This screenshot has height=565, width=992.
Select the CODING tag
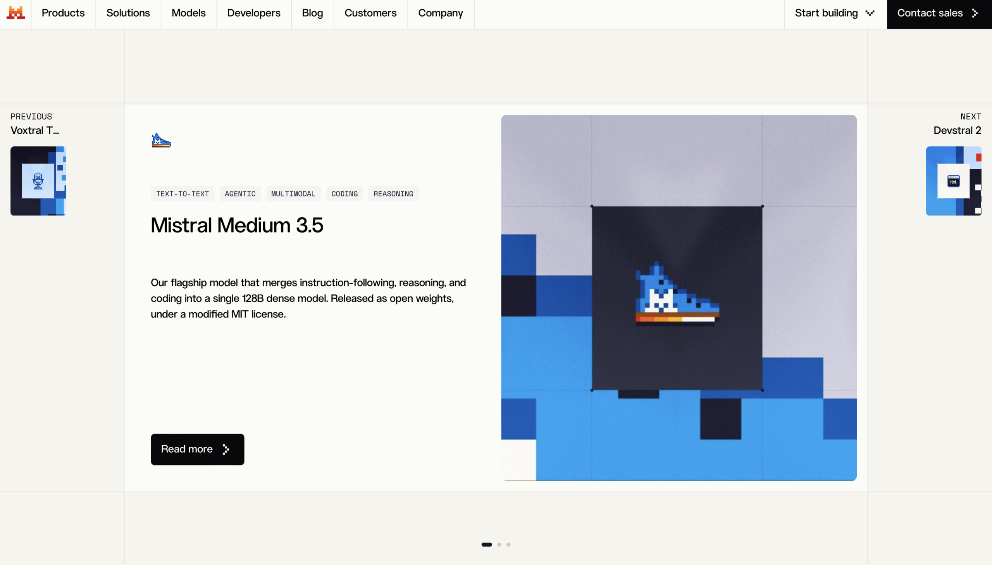[x=344, y=194]
